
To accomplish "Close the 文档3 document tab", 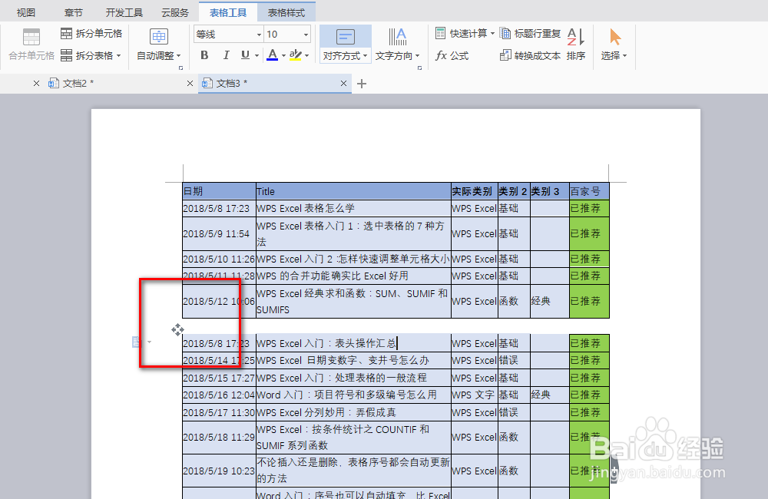I will pyautogui.click(x=343, y=84).
